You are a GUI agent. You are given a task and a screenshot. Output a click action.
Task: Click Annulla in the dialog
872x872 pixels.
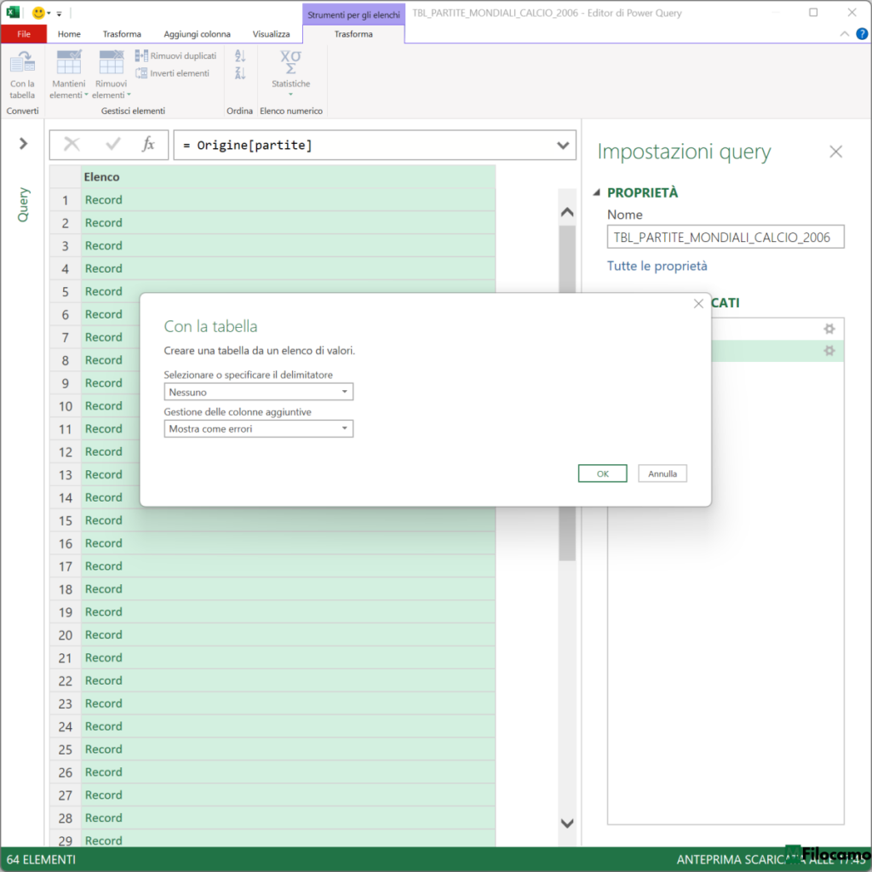[663, 473]
